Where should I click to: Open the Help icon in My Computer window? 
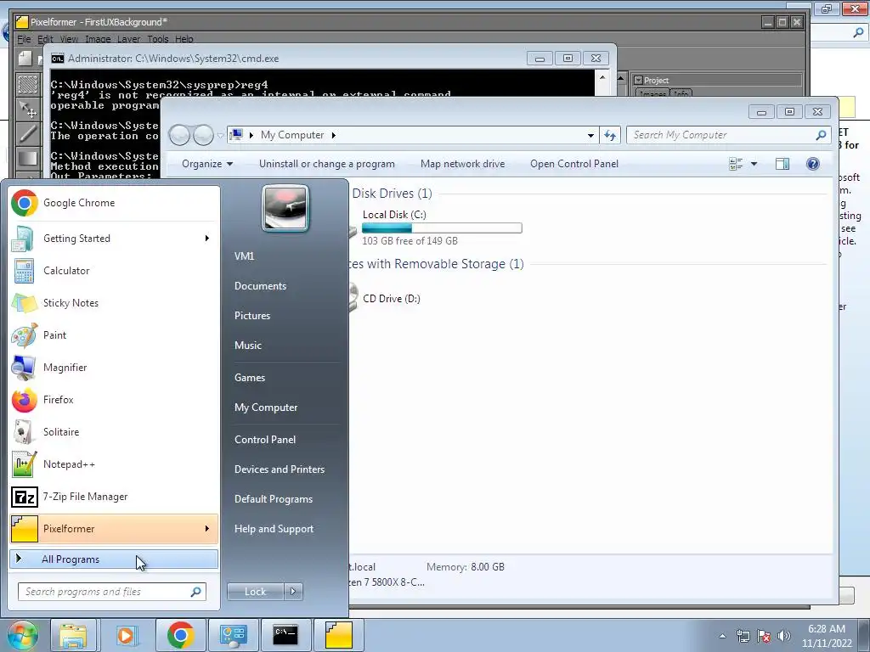(x=813, y=164)
